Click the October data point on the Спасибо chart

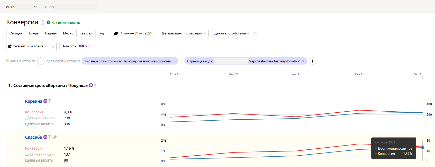(x=423, y=147)
